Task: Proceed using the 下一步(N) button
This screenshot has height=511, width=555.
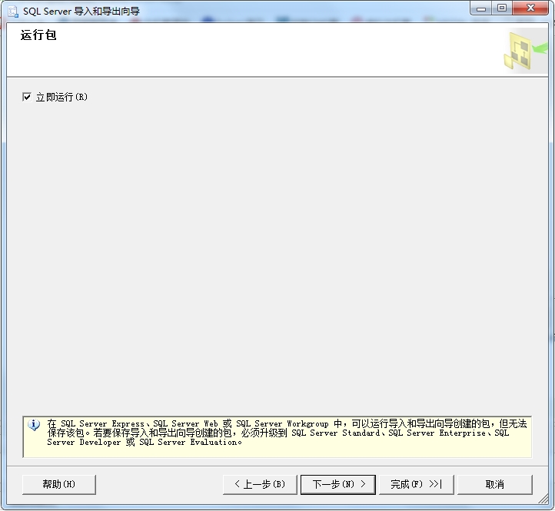Action: (x=337, y=484)
